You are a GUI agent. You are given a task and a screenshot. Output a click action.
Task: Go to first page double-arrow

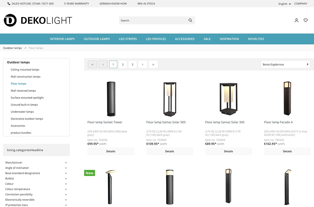(93, 64)
